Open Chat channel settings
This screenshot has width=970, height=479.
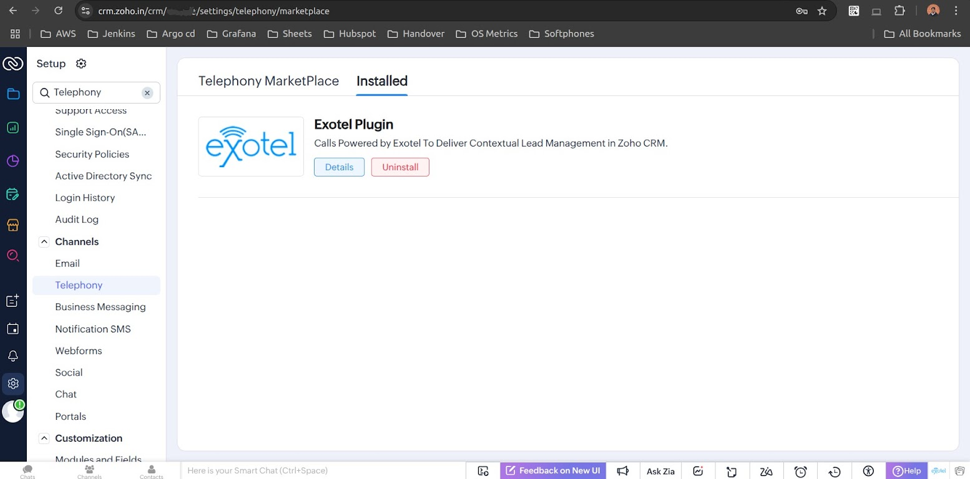coord(66,394)
